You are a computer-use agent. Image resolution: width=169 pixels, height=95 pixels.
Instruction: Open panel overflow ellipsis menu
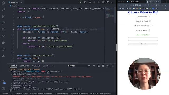pyautogui.click(x=53, y=66)
